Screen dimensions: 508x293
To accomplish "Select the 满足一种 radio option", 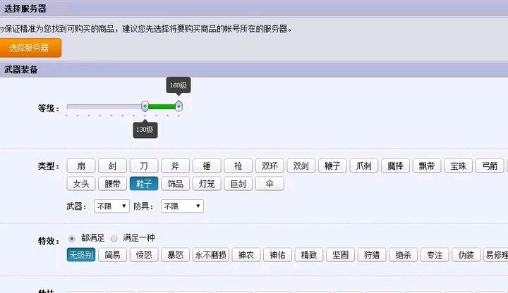I will (x=114, y=239).
